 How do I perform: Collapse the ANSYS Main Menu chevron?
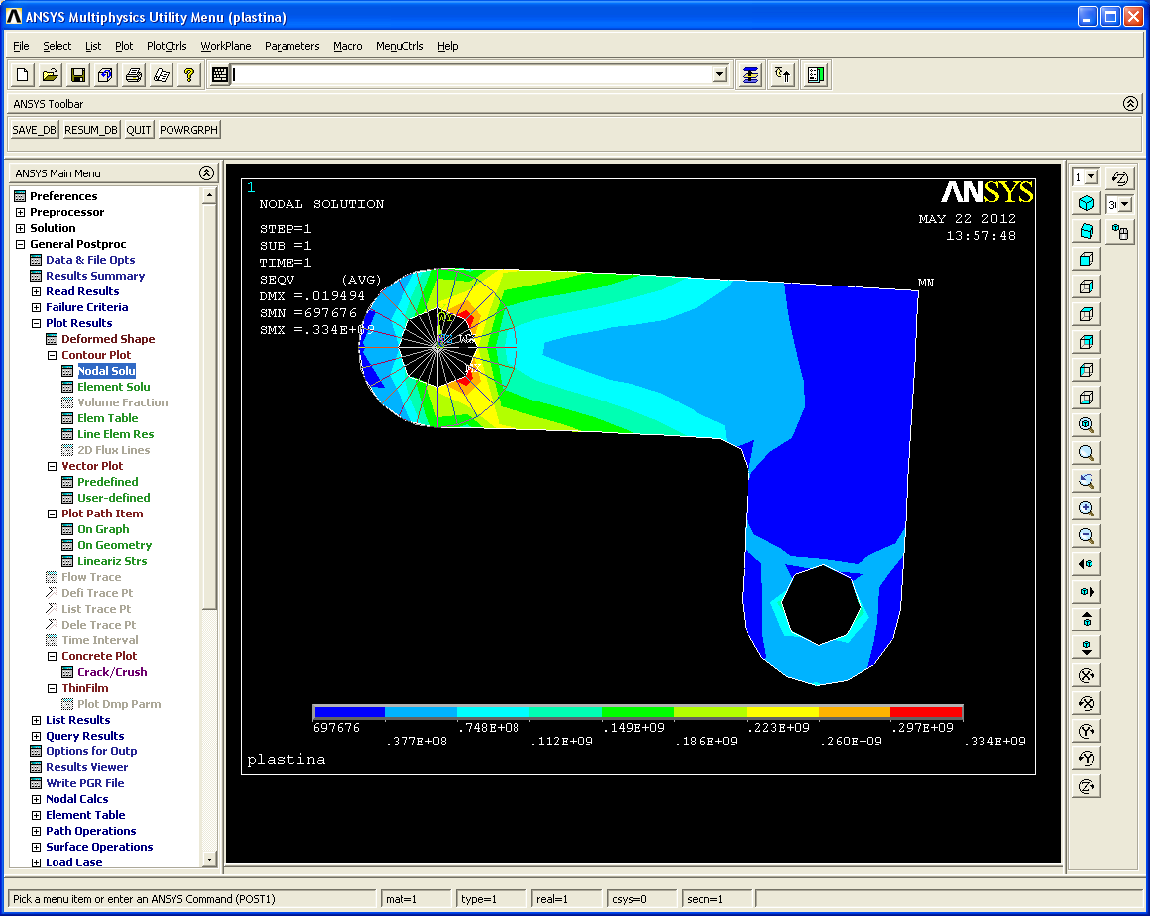click(207, 173)
